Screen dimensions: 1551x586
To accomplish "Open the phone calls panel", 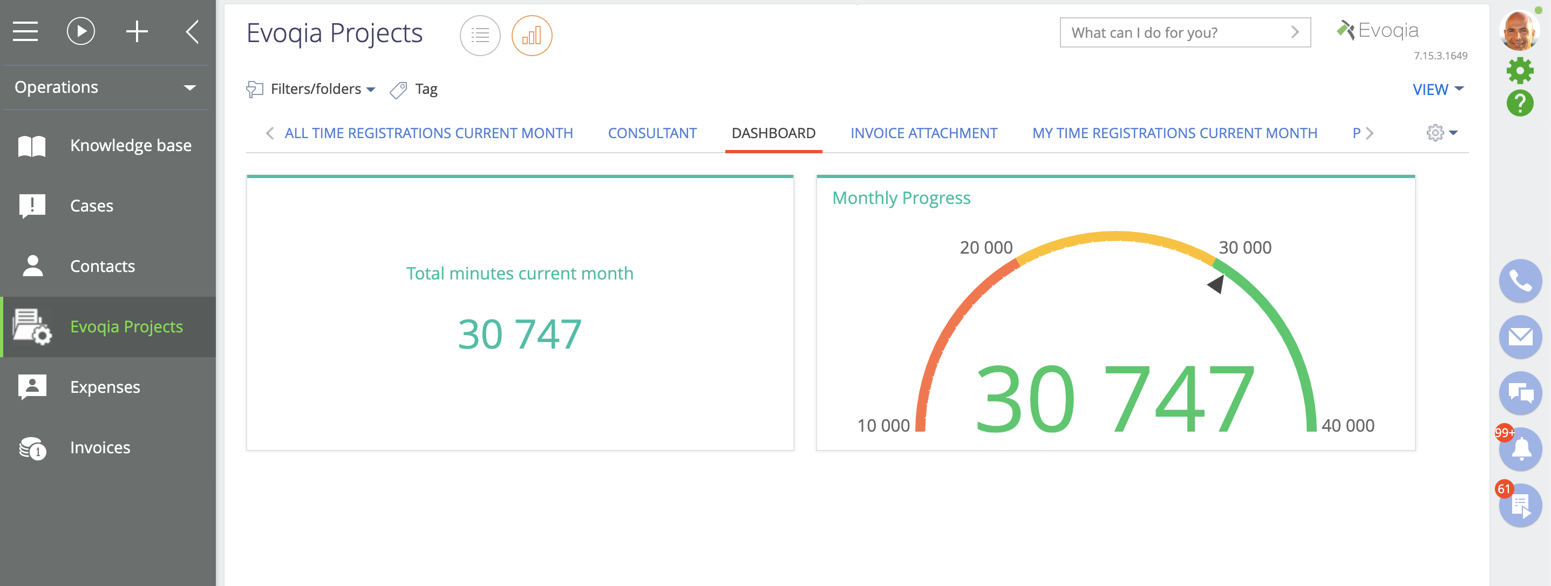I will click(1520, 281).
